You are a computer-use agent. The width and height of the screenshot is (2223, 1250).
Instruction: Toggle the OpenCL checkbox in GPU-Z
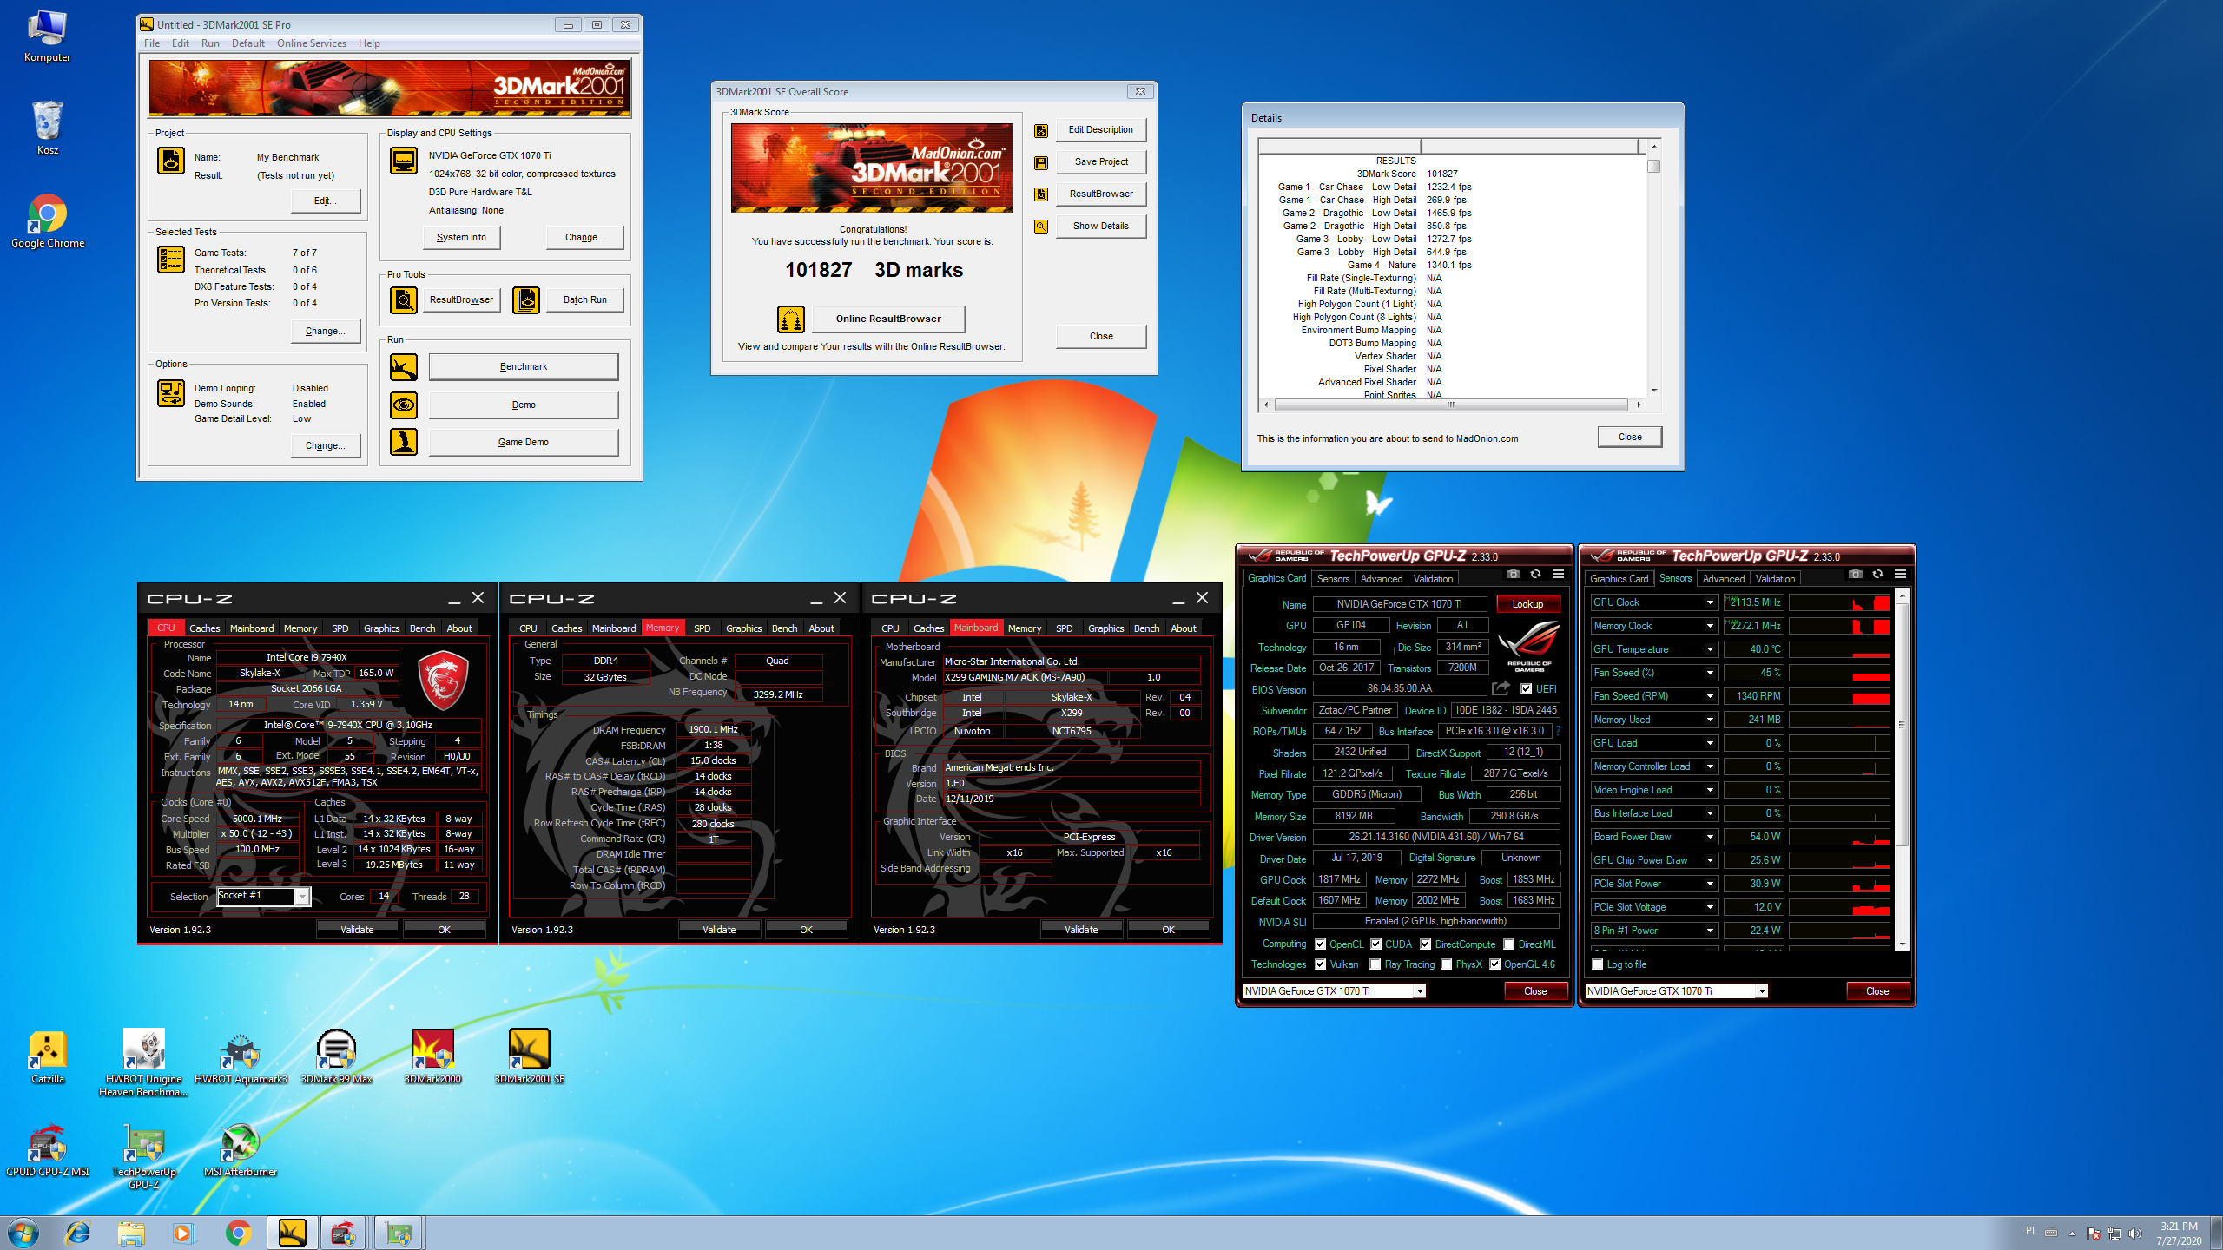(x=1320, y=944)
